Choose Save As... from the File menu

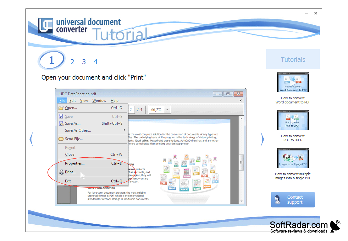coord(93,123)
